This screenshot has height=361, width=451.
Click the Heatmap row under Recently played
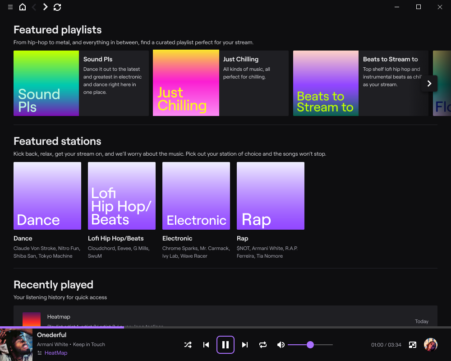coord(225,318)
